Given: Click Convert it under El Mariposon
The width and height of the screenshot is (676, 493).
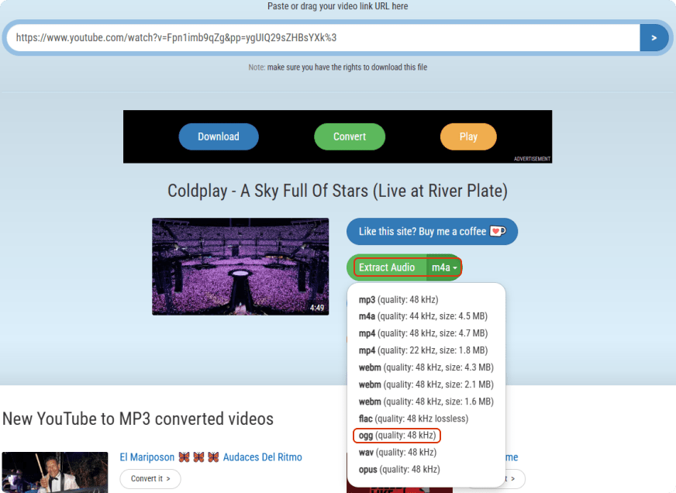Looking at the screenshot, I should (150, 479).
